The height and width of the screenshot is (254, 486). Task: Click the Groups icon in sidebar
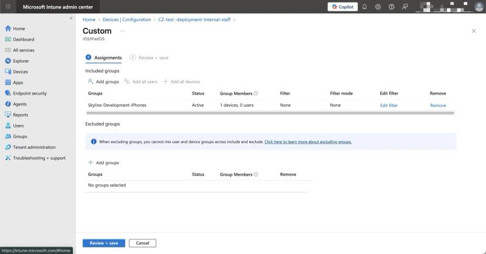[8, 136]
